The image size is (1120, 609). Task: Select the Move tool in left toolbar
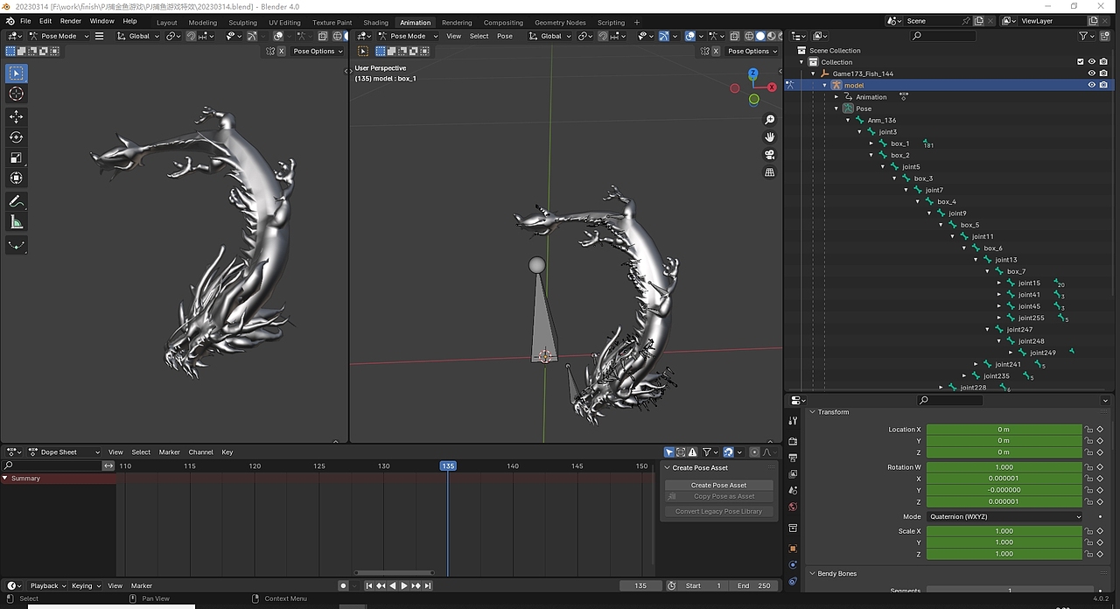(x=16, y=116)
